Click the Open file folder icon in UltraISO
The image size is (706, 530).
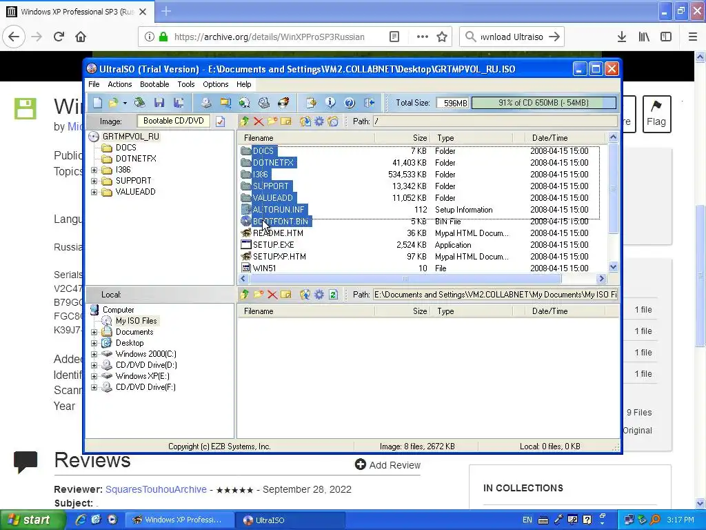point(113,103)
